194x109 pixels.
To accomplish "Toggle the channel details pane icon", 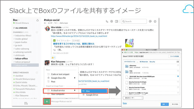I will pyautogui.click(x=117, y=21).
